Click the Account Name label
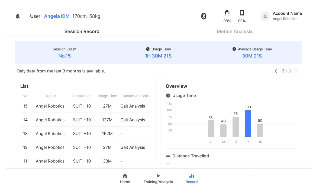Image resolution: width=316 pixels, height=196 pixels. [287, 14]
